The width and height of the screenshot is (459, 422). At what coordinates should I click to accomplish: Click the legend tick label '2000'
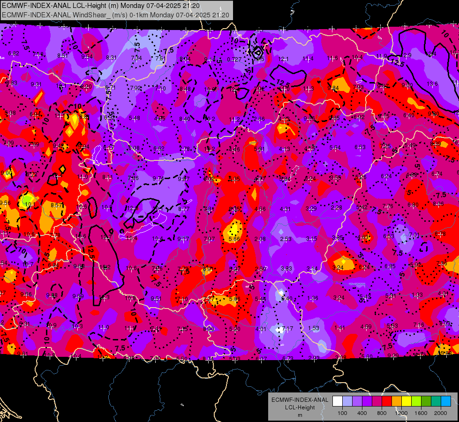coord(441,413)
